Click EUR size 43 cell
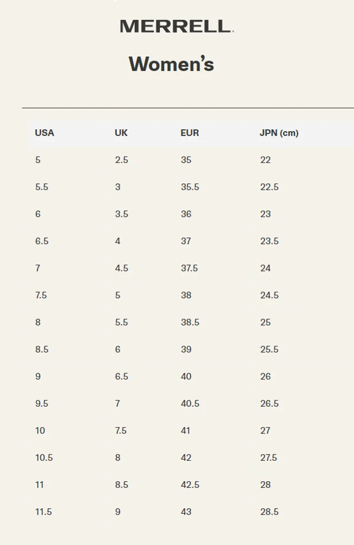354x545 pixels. point(186,512)
